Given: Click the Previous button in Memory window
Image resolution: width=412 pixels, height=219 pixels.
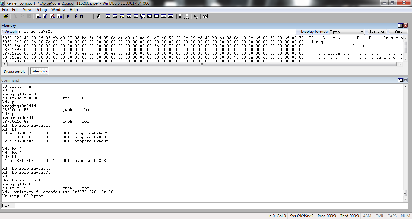Looking at the screenshot, I should pyautogui.click(x=377, y=32).
